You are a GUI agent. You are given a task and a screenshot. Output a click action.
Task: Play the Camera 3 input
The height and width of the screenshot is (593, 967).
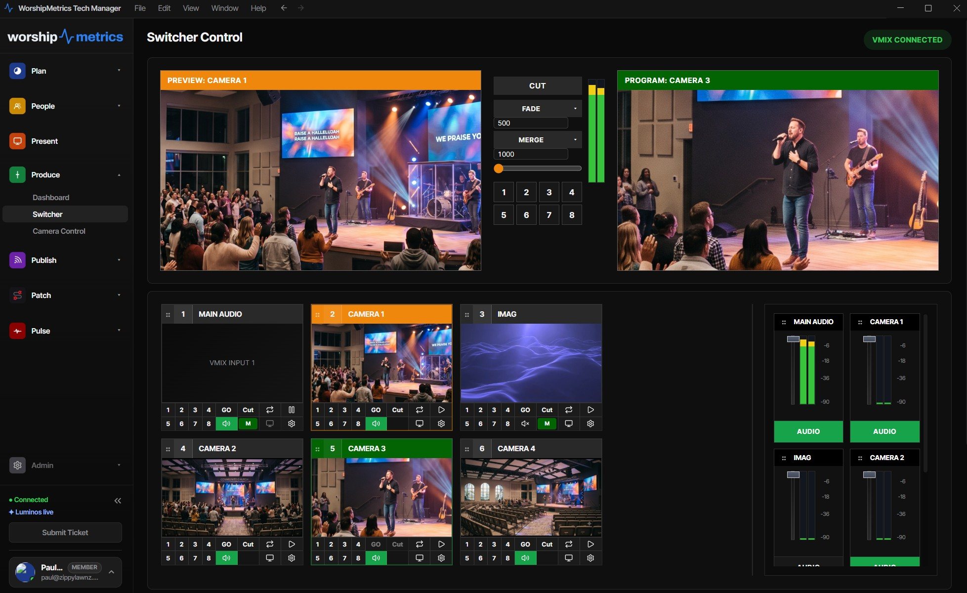click(x=441, y=544)
